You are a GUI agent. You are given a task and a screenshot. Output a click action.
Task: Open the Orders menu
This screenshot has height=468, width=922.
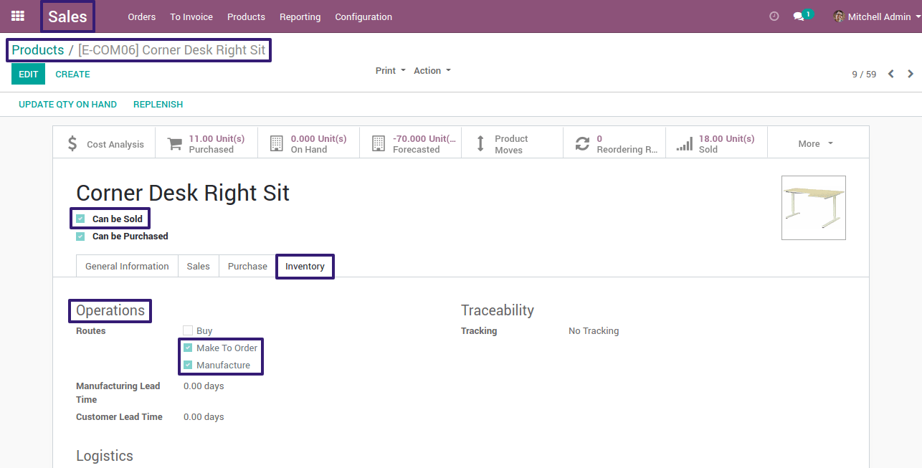(142, 16)
